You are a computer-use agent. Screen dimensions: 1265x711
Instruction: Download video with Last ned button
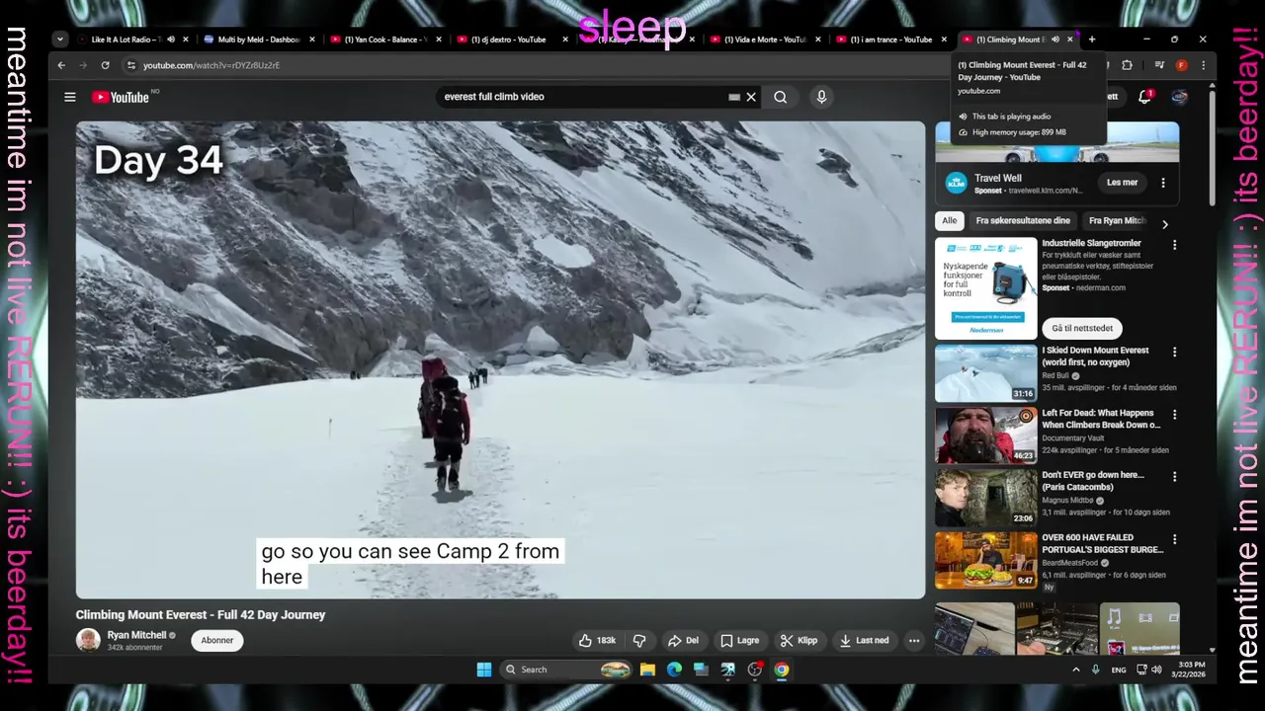pyautogui.click(x=863, y=640)
